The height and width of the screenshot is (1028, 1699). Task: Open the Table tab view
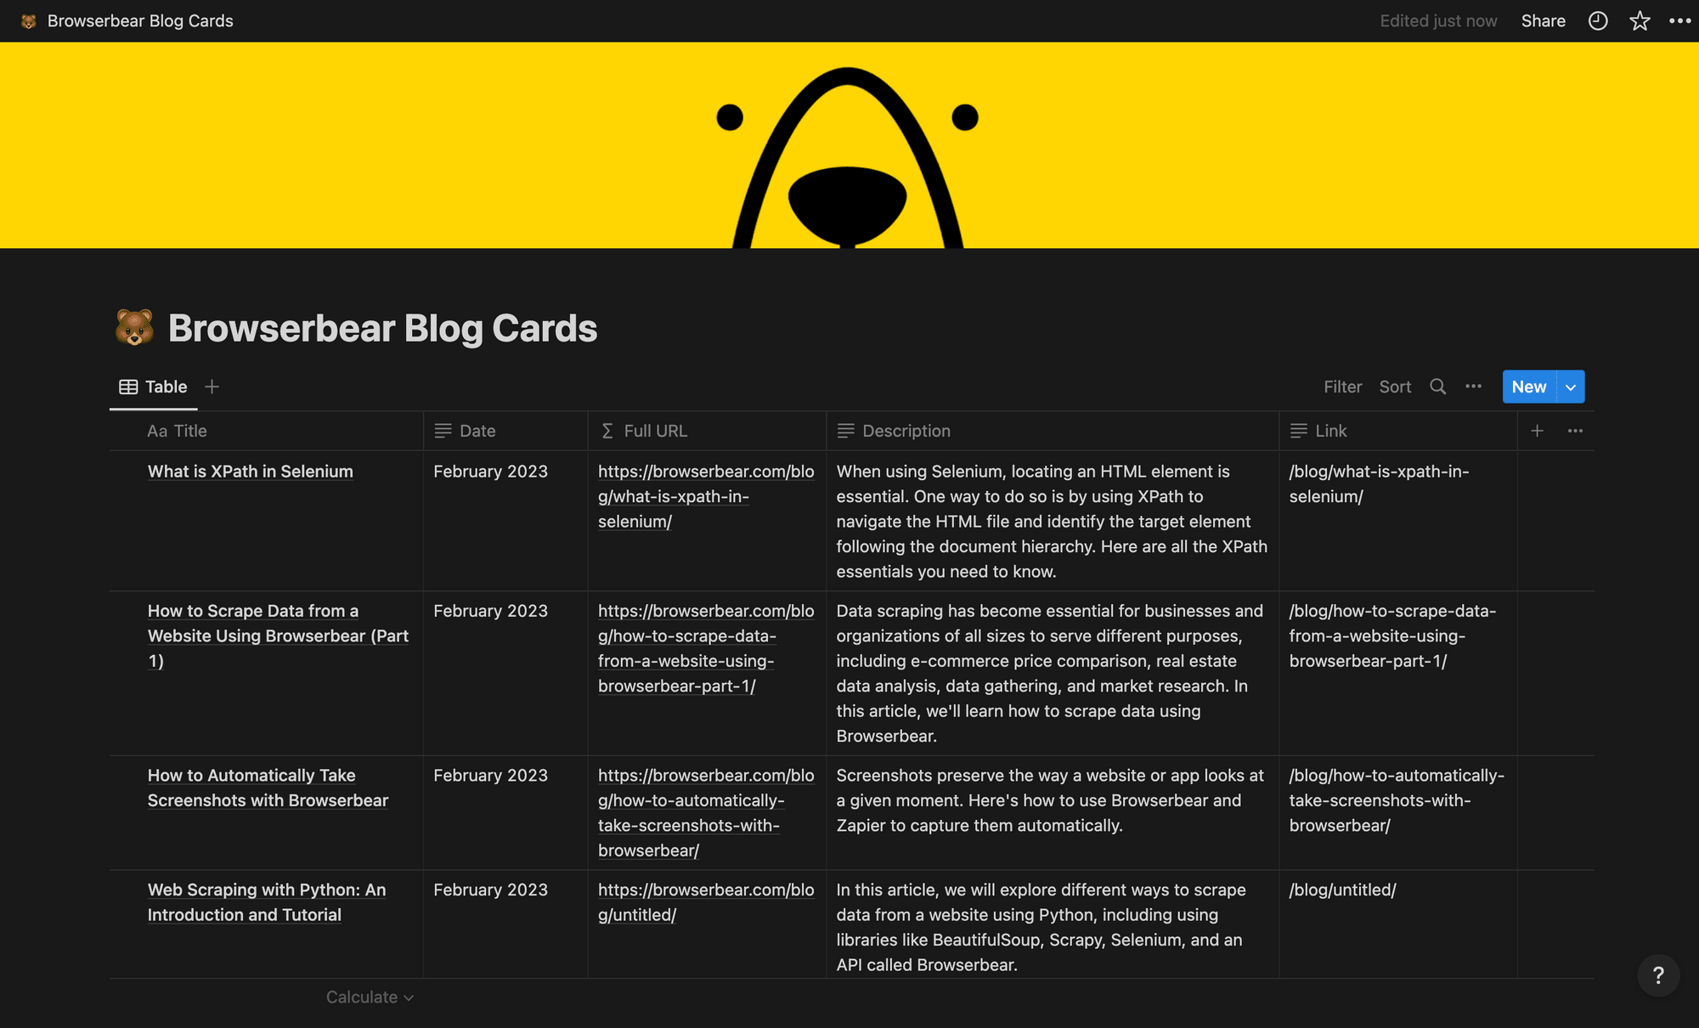click(153, 386)
